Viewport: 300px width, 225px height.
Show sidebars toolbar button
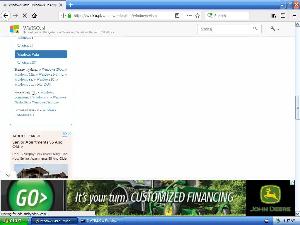283,16
